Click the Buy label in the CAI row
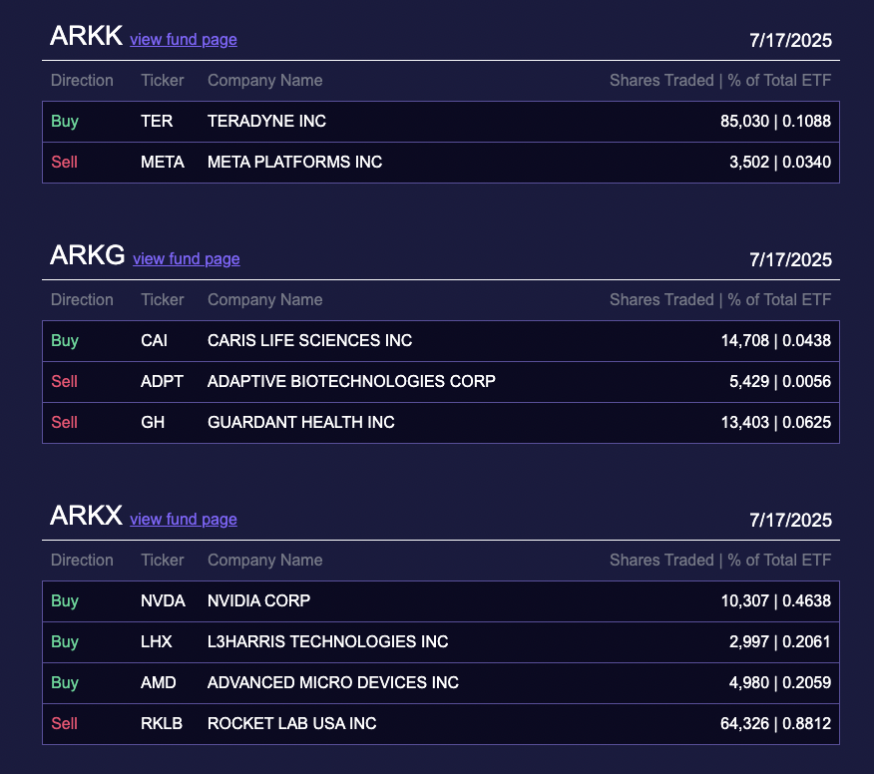 65,341
